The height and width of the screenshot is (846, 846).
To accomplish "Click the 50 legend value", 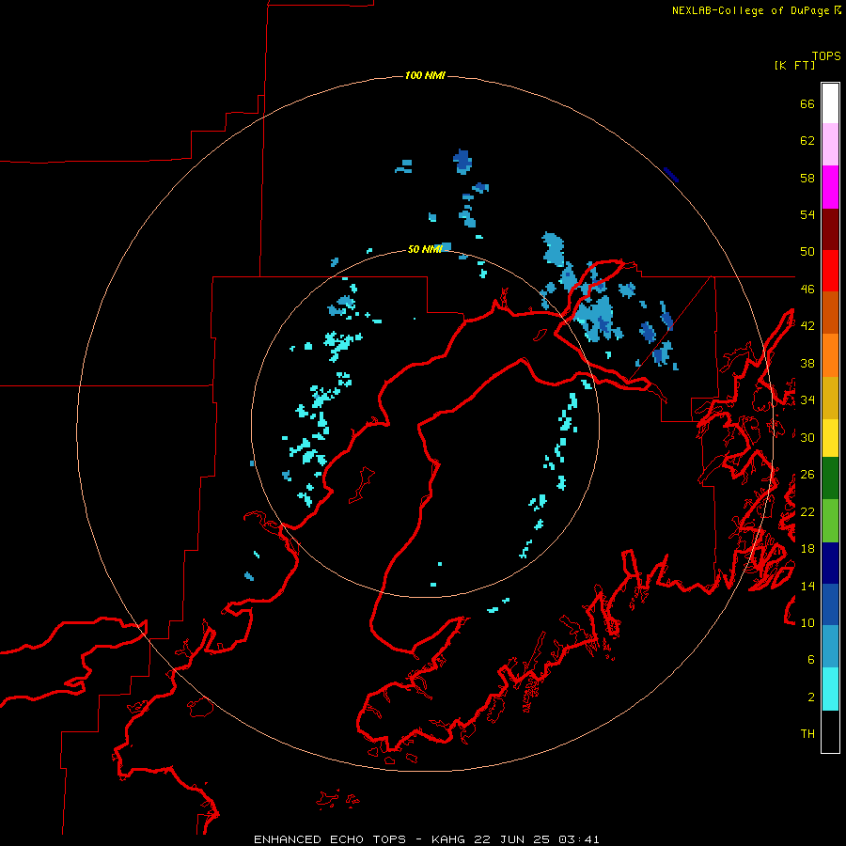I will [x=807, y=252].
